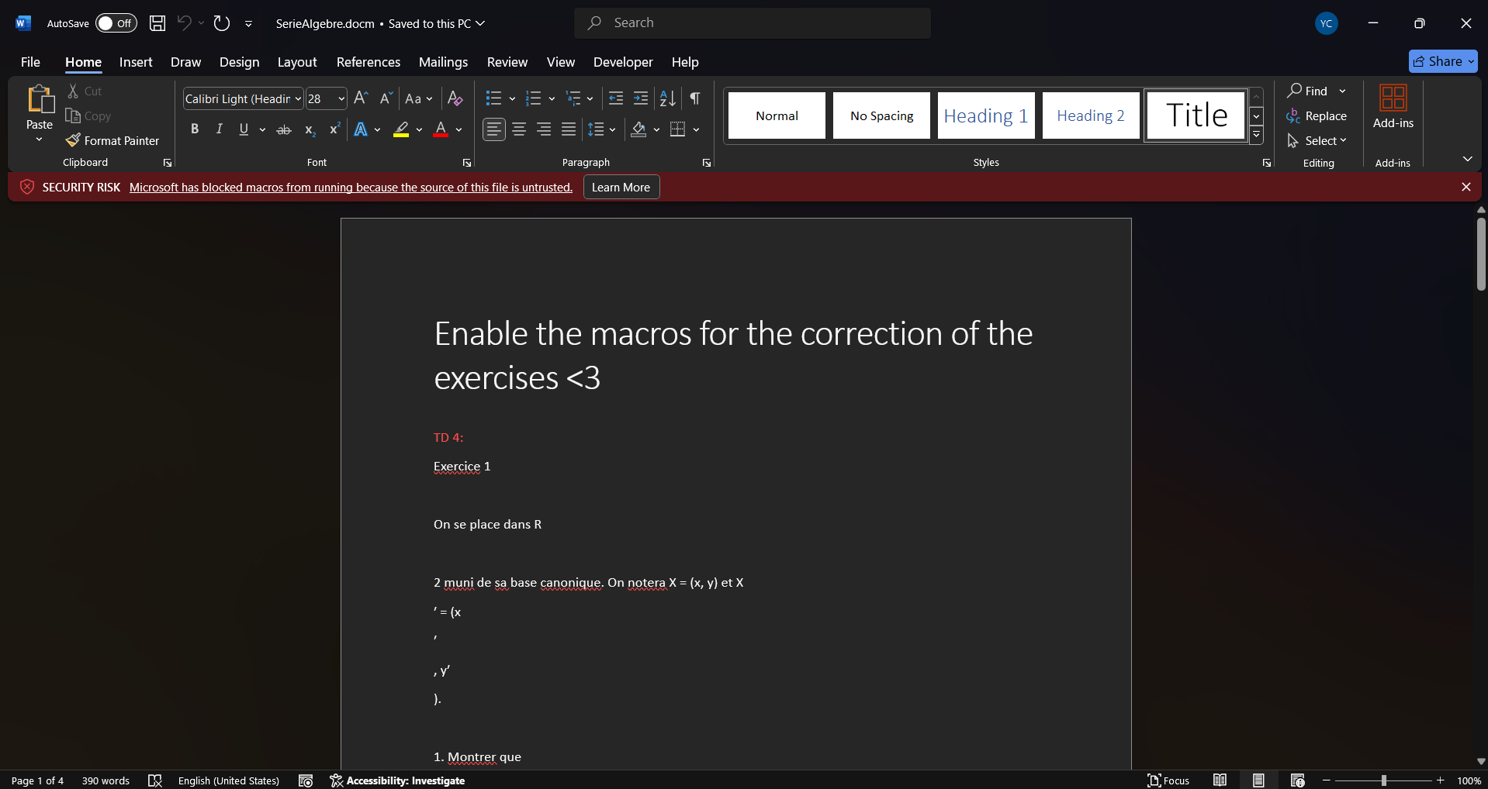
Task: Toggle show paragraph marks
Action: (695, 98)
